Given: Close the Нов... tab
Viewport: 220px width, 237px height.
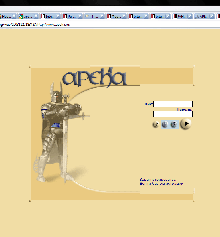Looking at the screenshot, I should tap(14, 16).
